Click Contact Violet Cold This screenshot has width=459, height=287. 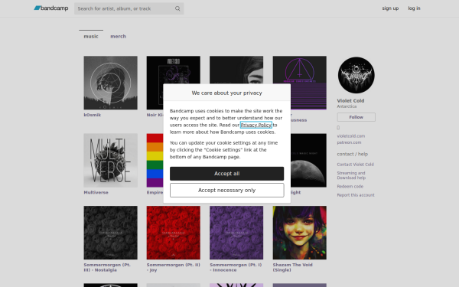coord(355,165)
